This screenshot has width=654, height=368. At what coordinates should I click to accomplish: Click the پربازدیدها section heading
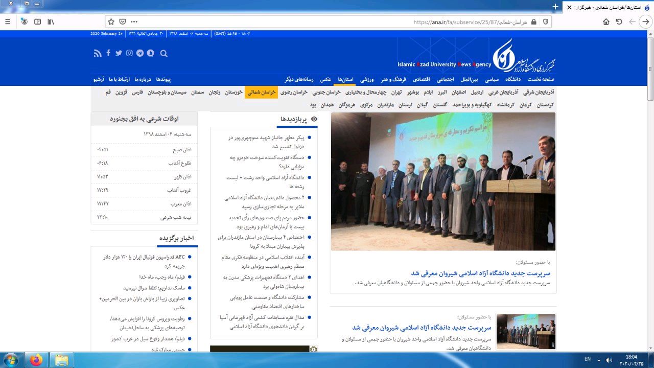coord(294,119)
